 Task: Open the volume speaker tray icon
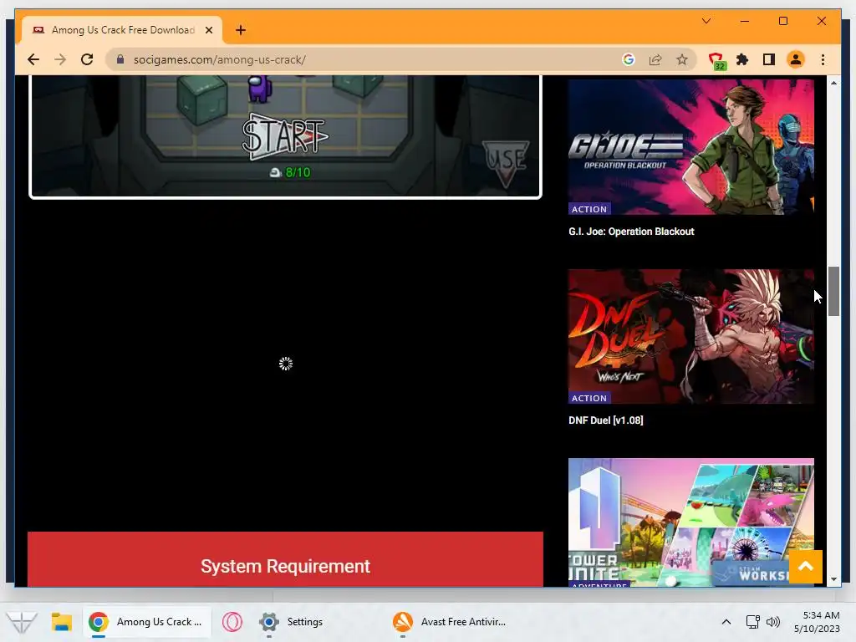[x=773, y=622]
